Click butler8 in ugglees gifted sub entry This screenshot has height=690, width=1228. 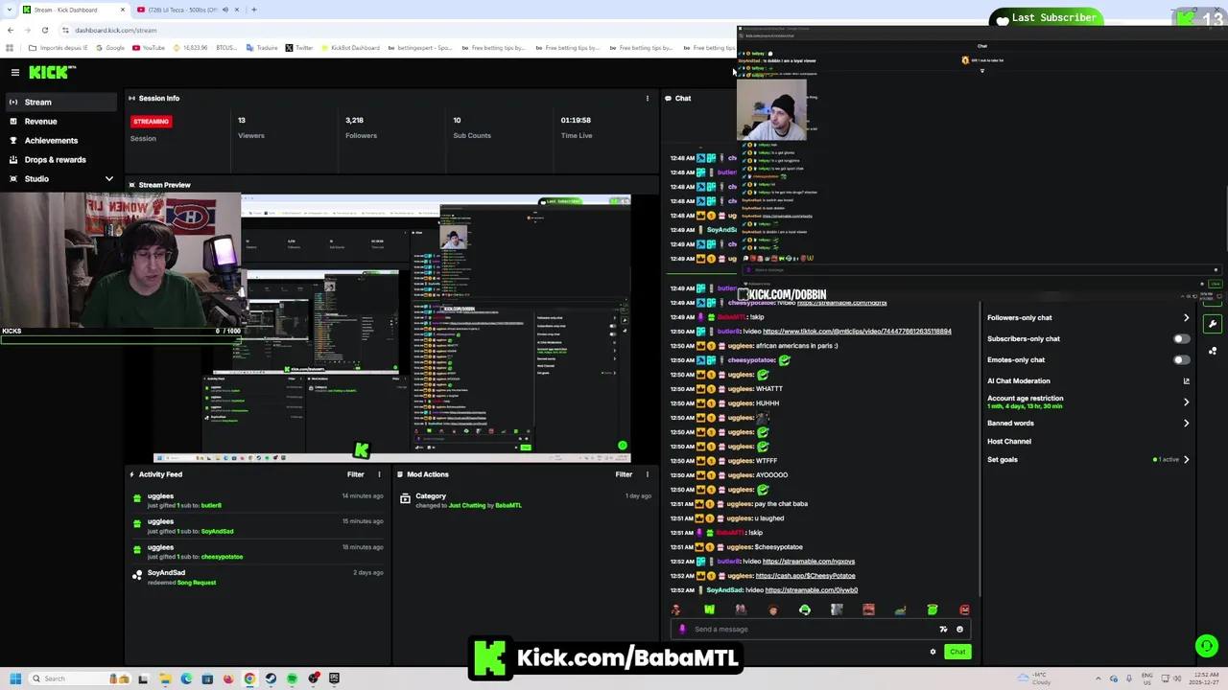pyautogui.click(x=211, y=506)
